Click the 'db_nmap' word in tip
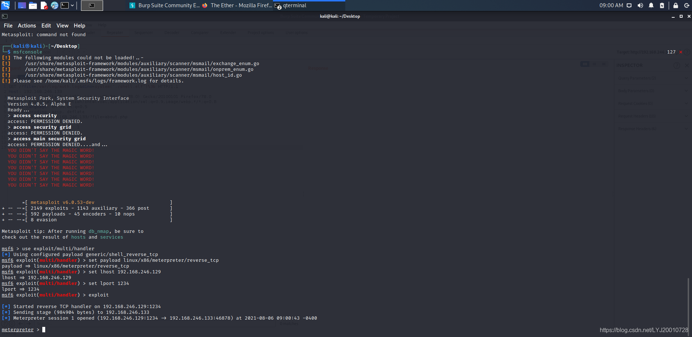The height and width of the screenshot is (337, 692). (x=99, y=231)
